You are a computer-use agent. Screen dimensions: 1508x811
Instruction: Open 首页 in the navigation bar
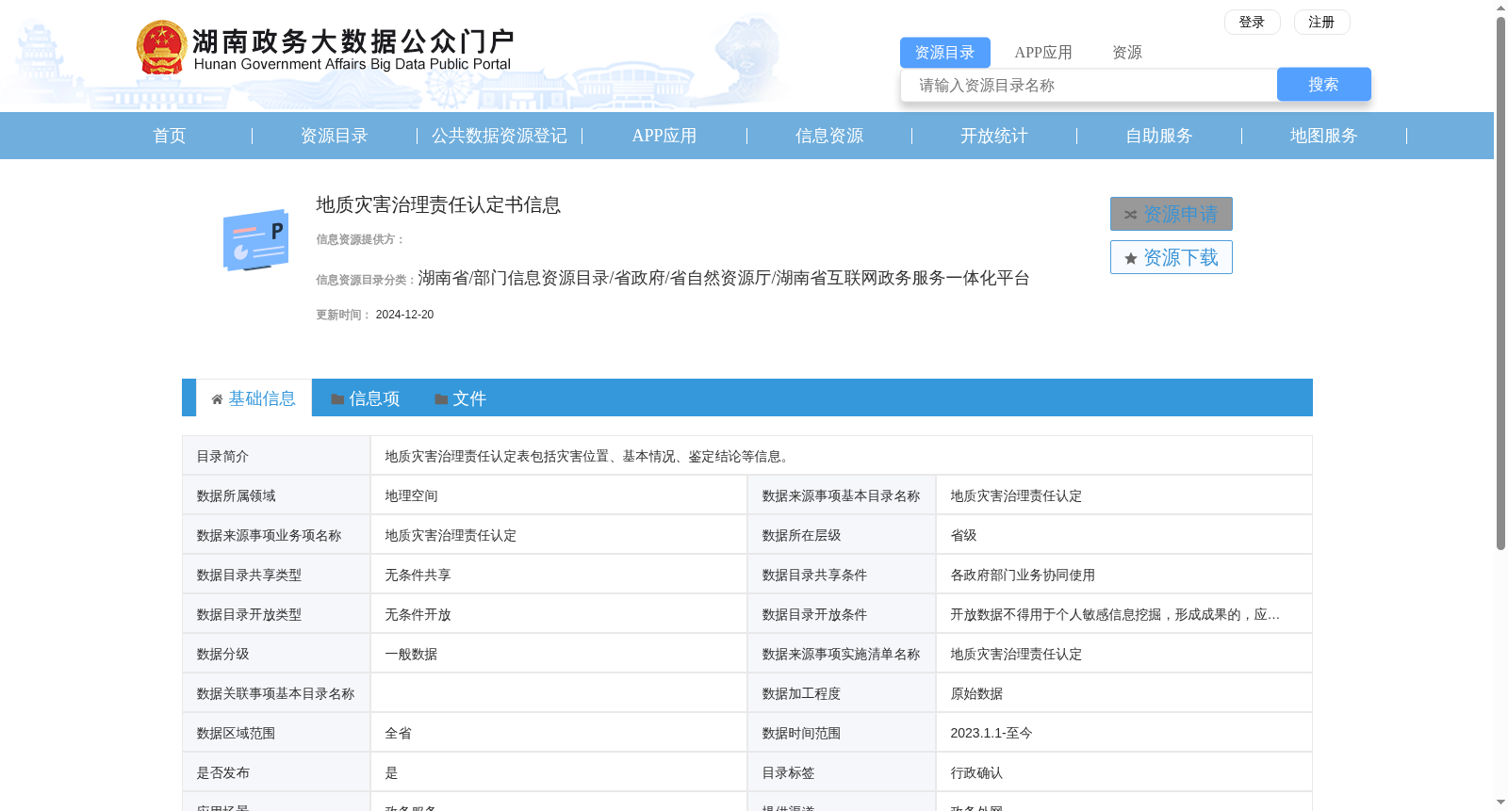coord(170,136)
